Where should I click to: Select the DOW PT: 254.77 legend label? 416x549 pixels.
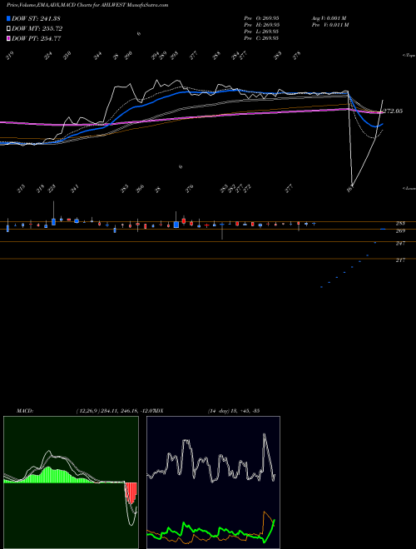[36, 38]
